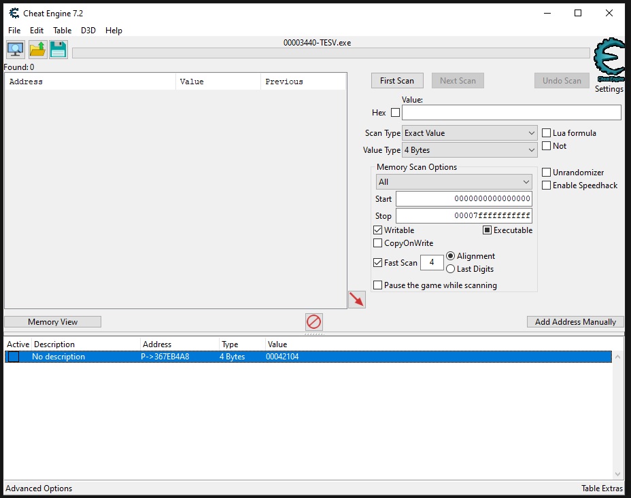Screen dimensions: 631x498
Task: Click the Previous column header
Action: [303, 82]
